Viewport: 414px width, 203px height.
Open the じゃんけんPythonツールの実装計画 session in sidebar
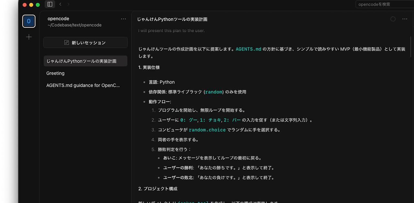pos(85,61)
